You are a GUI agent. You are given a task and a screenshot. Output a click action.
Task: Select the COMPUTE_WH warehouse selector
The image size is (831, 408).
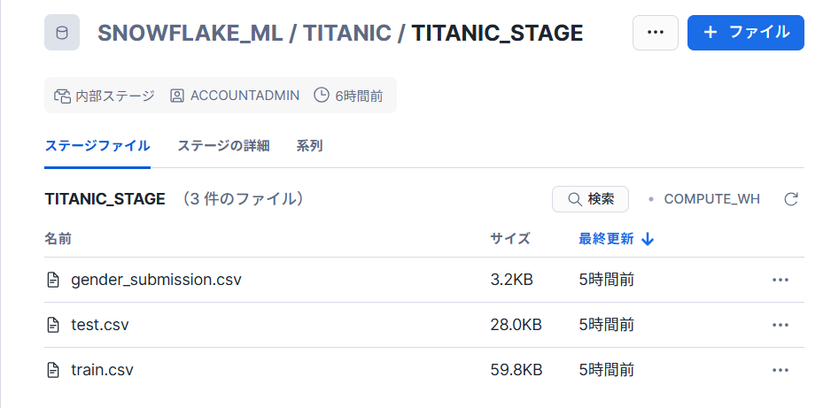point(711,199)
